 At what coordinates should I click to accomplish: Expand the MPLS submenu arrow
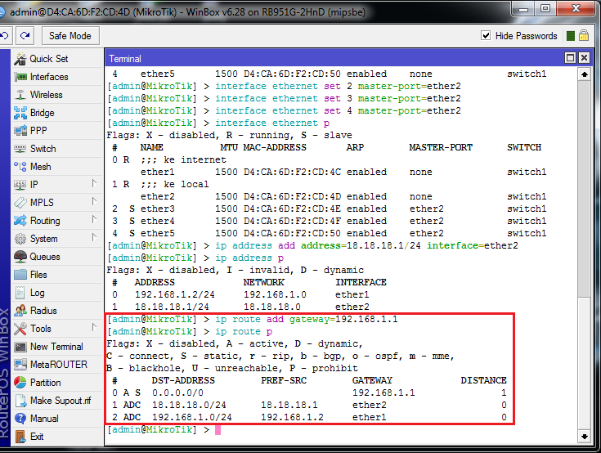[x=94, y=202]
